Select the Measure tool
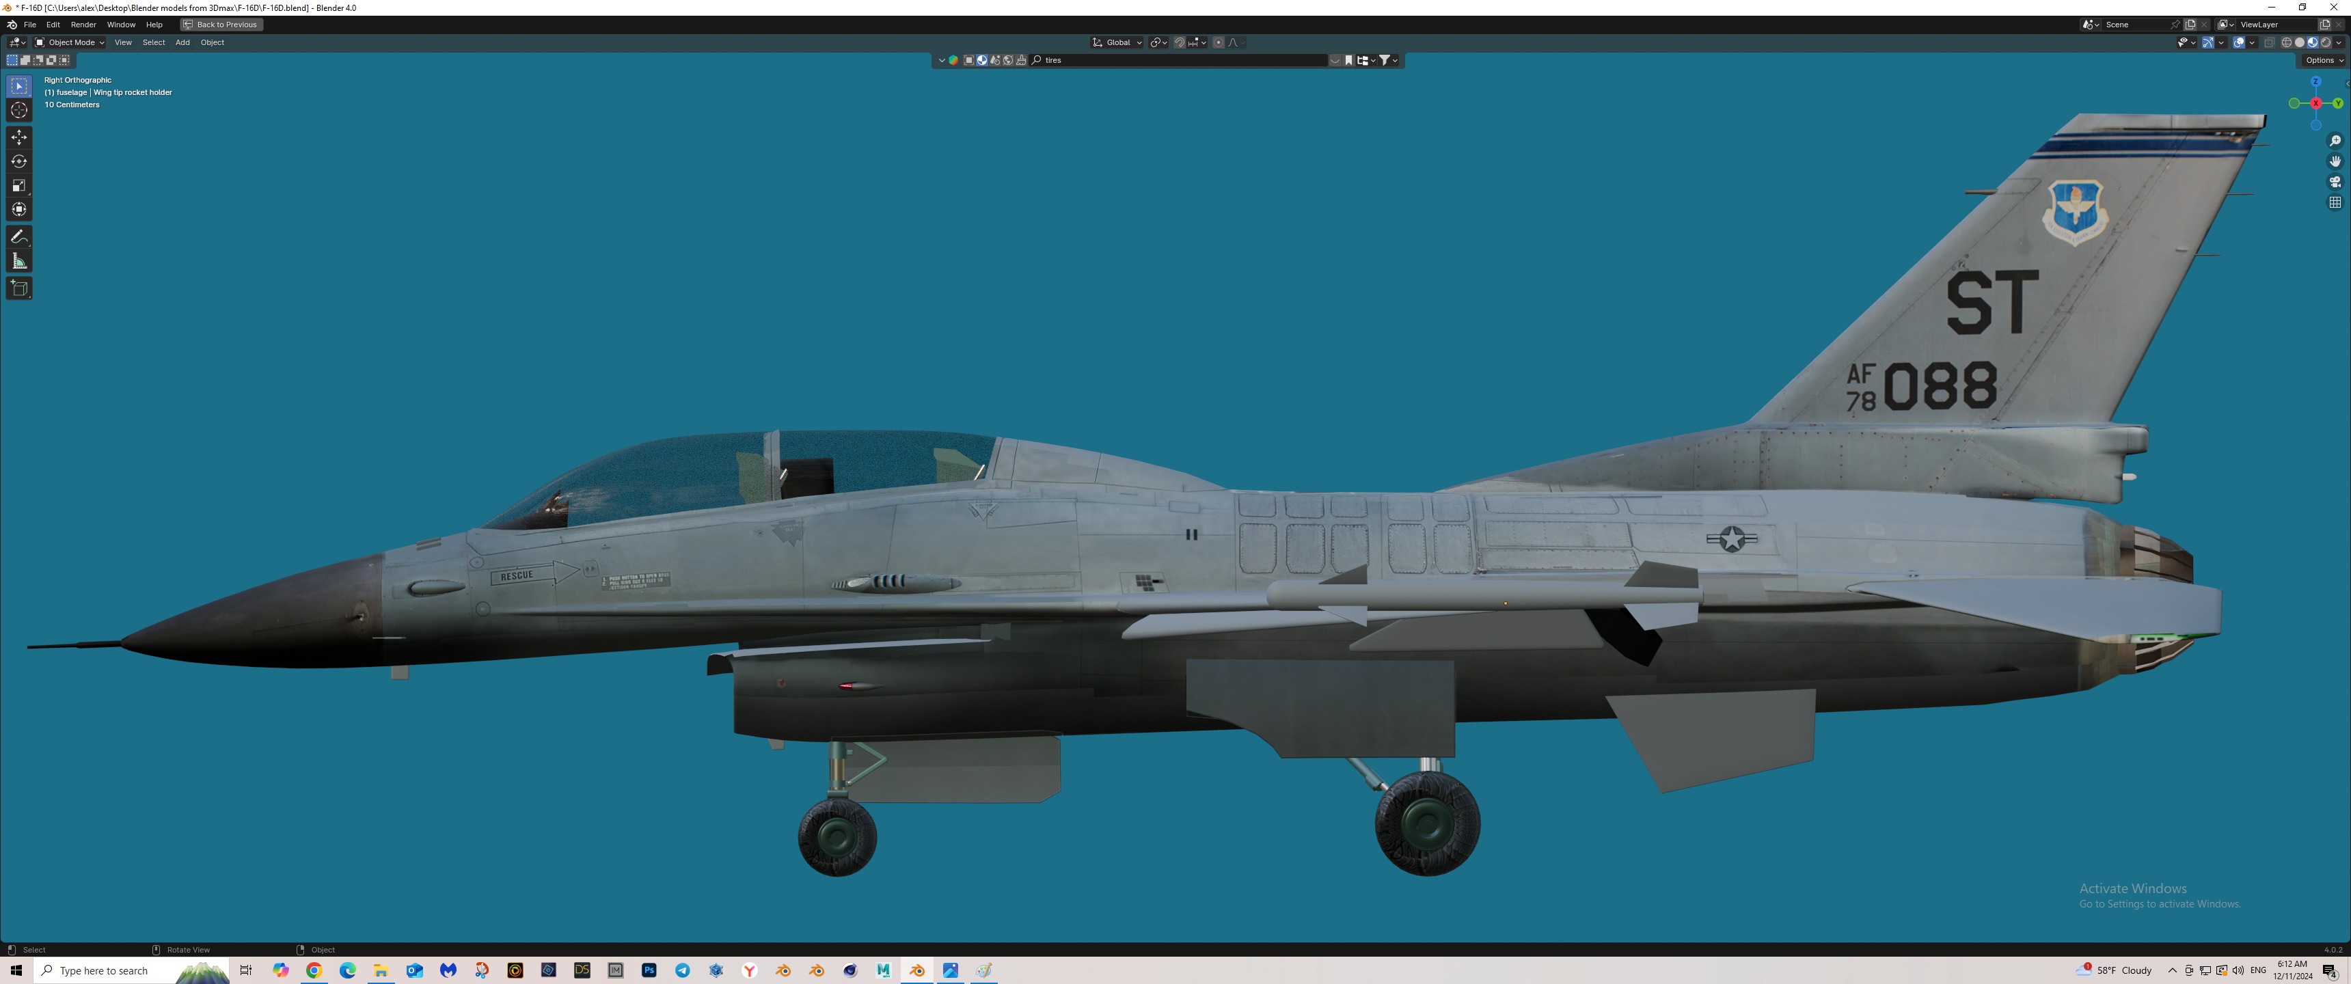This screenshot has height=984, width=2351. pos(19,261)
